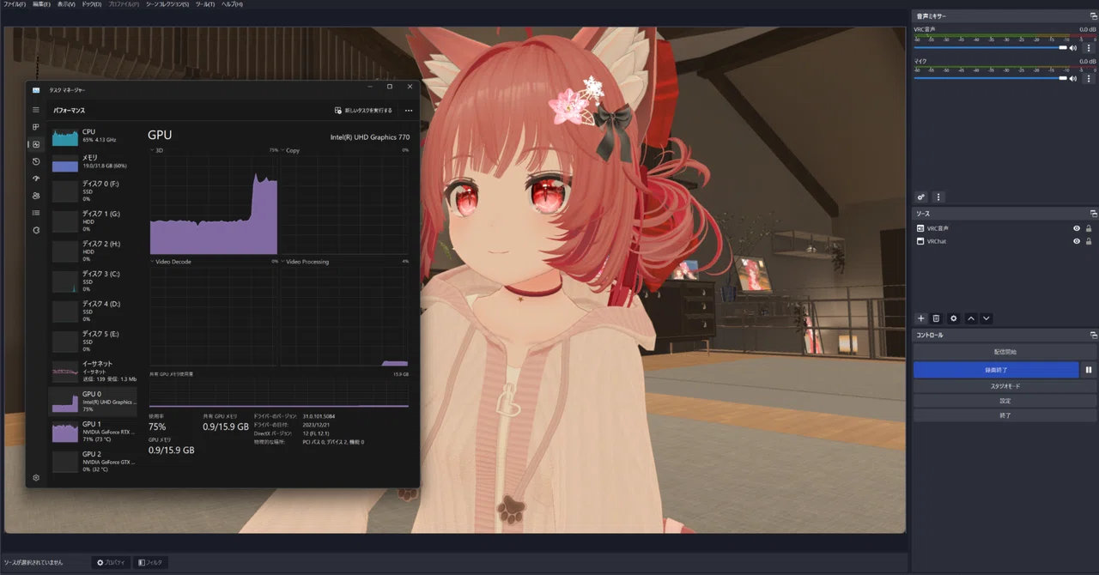Select ディスク 0 (F:) in performance list

pyautogui.click(x=93, y=191)
